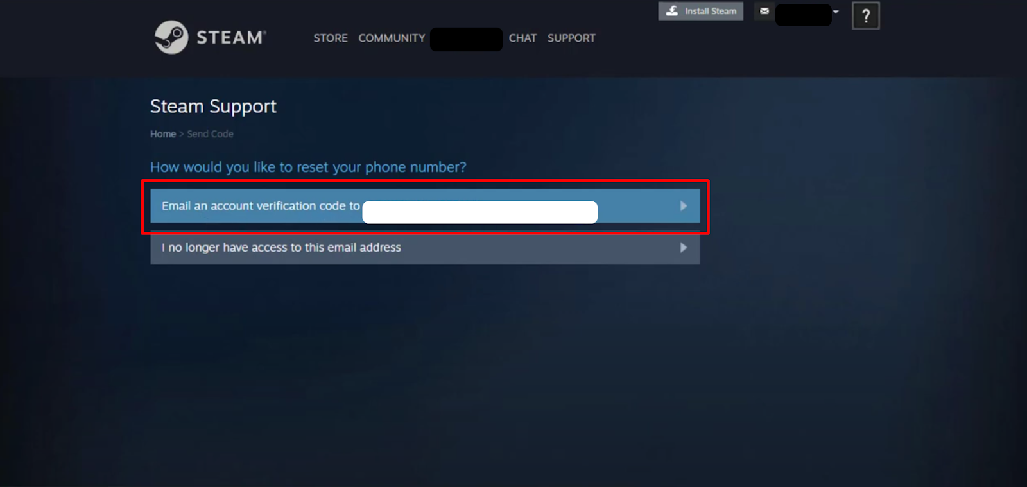Click the Steam Support page heading

[x=213, y=107]
